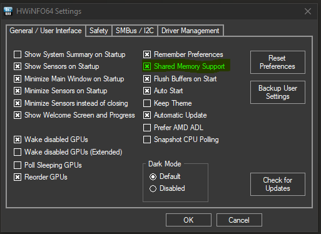The image size is (321, 234).
Task: Turn off Automatic Update
Action: tap(147, 115)
